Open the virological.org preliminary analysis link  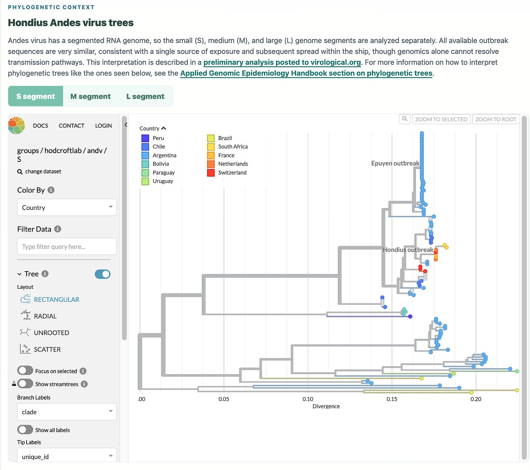[x=282, y=62]
